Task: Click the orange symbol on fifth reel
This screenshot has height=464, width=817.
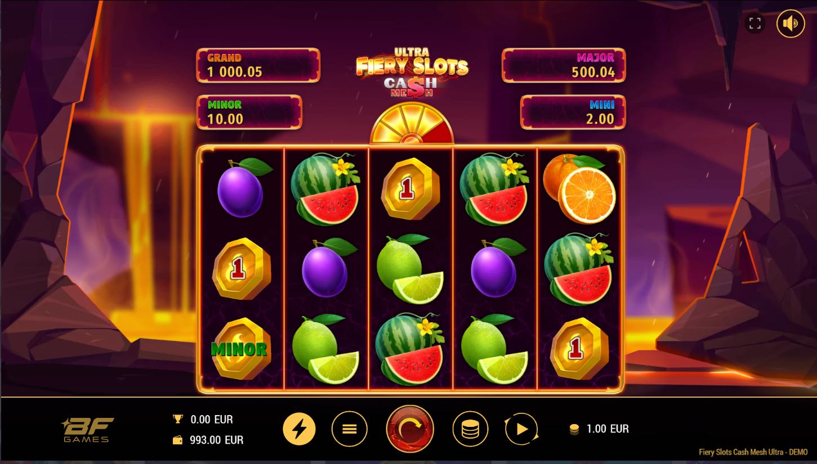Action: point(579,188)
